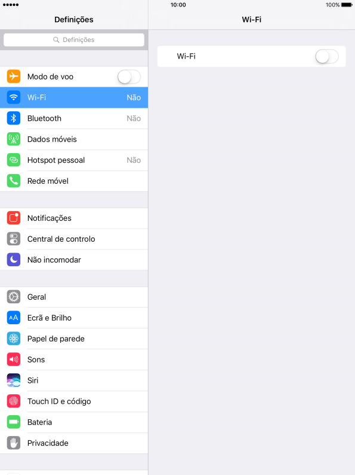Tap the orange airplane mode icon
Screen dimensions: 355x475
tap(14, 77)
